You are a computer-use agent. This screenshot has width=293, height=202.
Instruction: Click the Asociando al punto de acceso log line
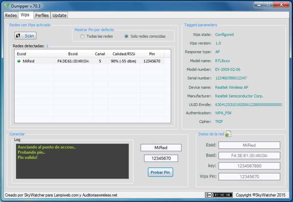(x=46, y=147)
